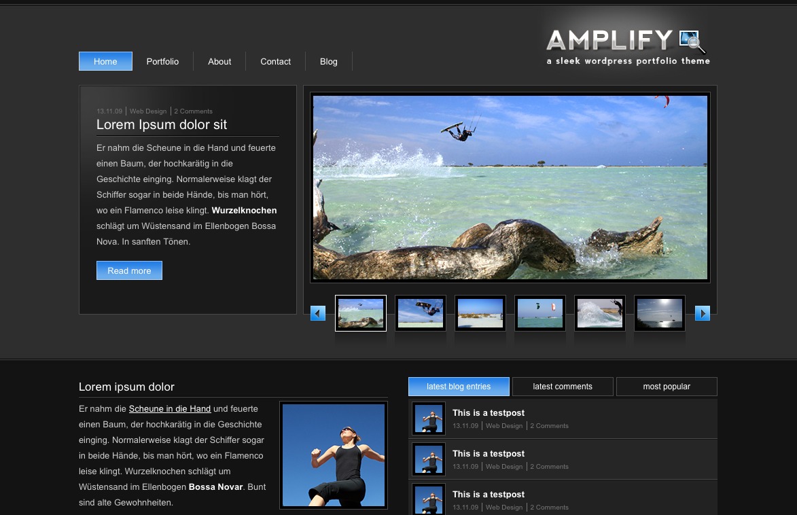Click Web Design under second testpost
Image resolution: width=797 pixels, height=515 pixels.
pyautogui.click(x=504, y=467)
